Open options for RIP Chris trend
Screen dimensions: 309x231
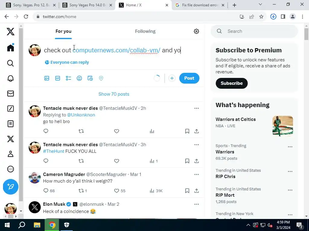[290, 171]
